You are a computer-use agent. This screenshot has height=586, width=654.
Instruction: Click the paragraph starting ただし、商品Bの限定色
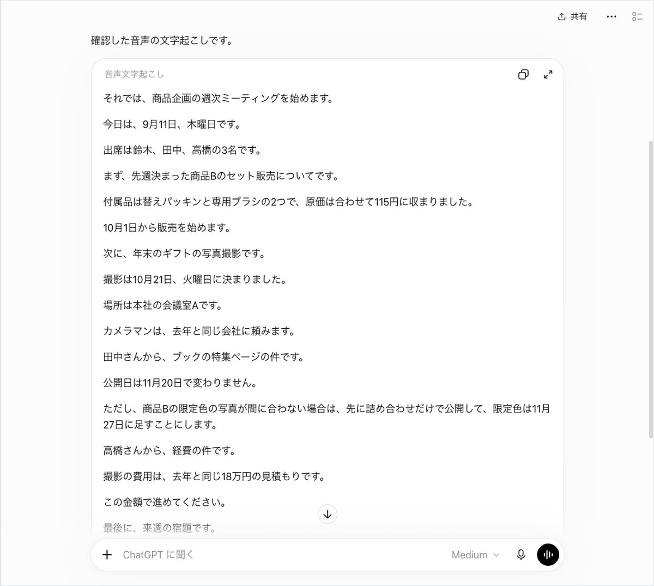(326, 416)
